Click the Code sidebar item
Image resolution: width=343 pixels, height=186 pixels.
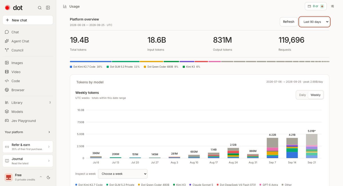(28, 81)
